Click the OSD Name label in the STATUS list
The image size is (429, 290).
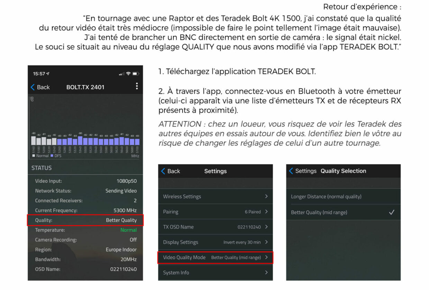pos(48,269)
